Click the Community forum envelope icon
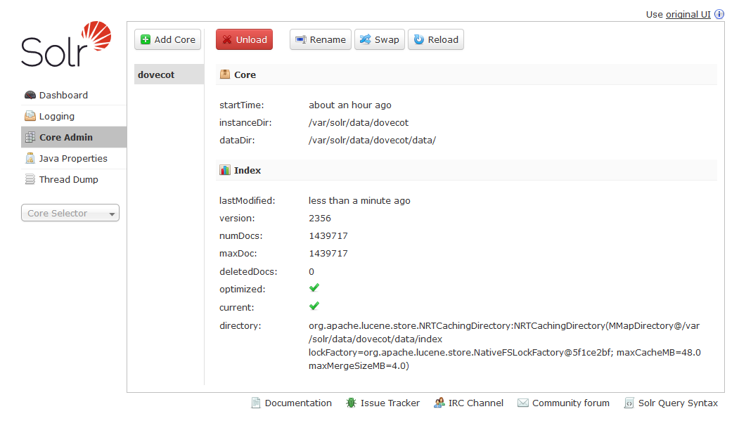 (523, 403)
